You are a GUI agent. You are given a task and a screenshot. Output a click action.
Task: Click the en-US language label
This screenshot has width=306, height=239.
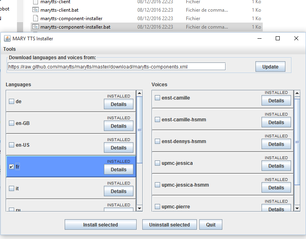click(x=23, y=145)
